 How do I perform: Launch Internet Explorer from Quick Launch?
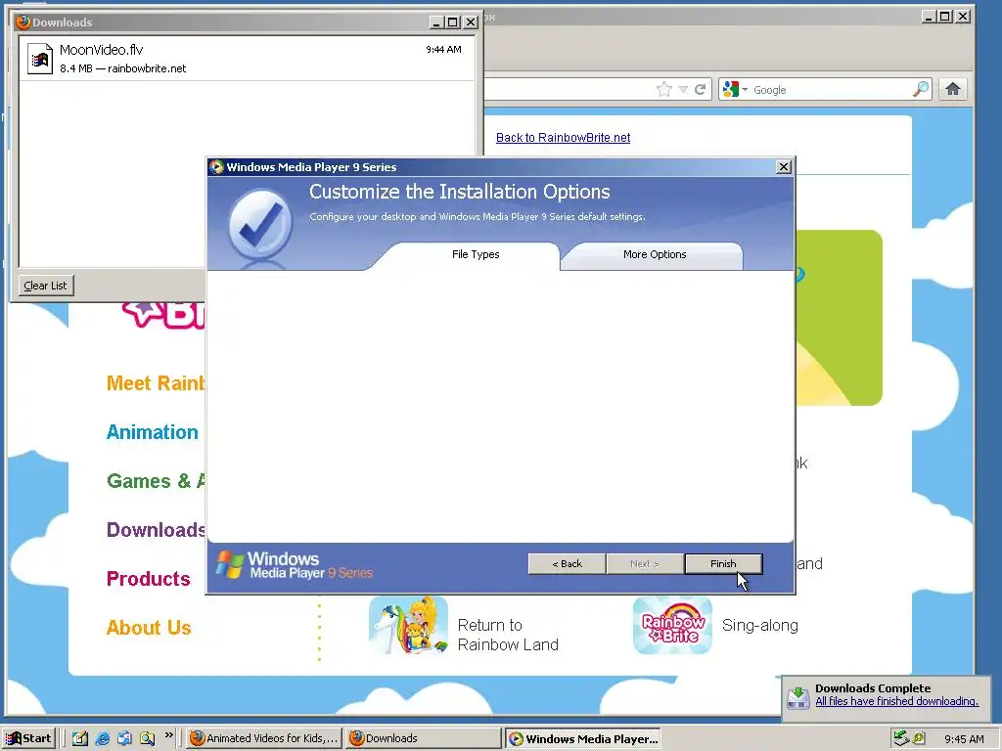click(x=102, y=738)
